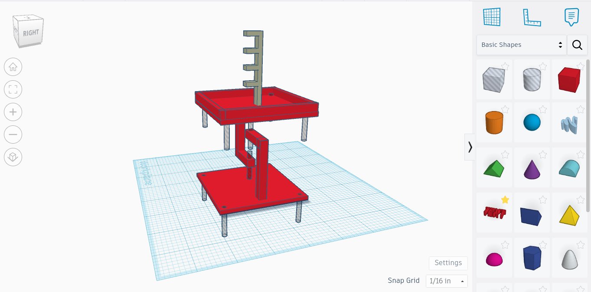Select the Ruler tool

click(x=532, y=17)
